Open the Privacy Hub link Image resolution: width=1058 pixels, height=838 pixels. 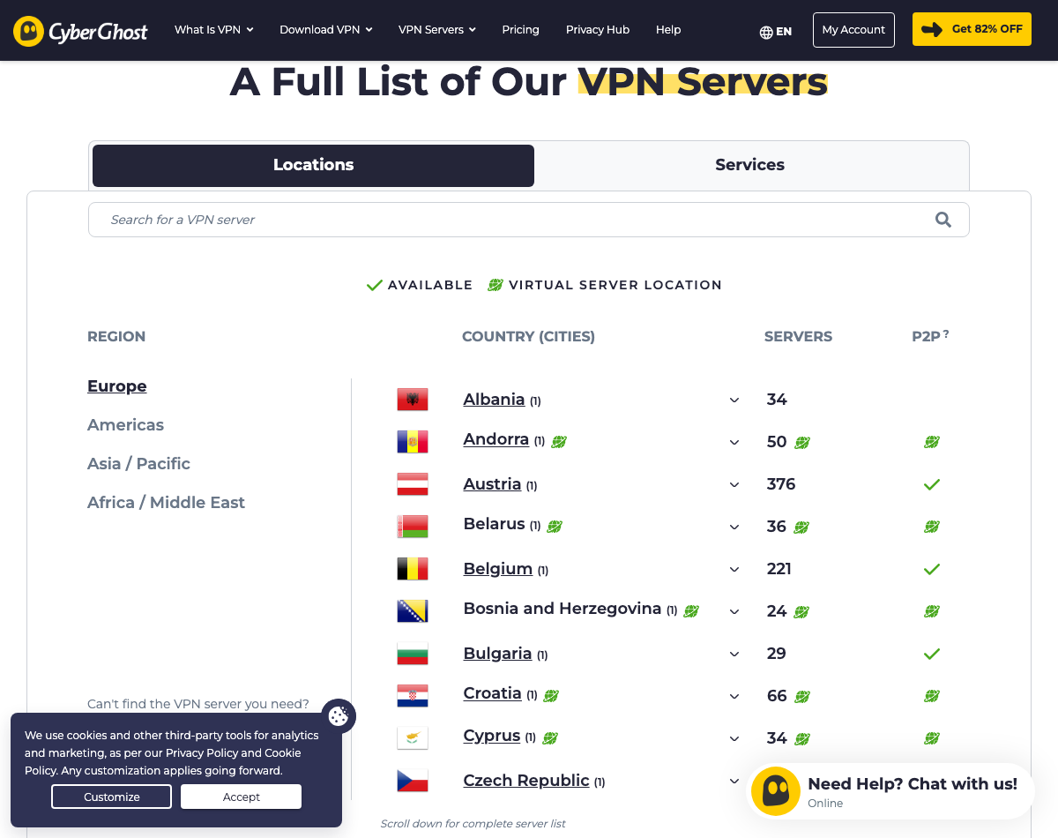click(x=598, y=29)
